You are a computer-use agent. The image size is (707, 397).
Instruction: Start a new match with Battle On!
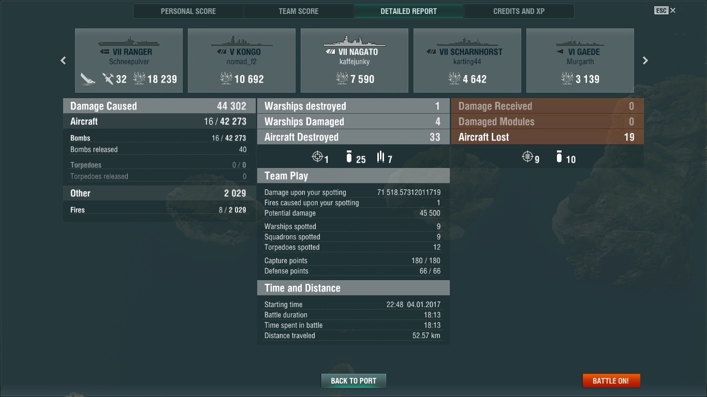pos(611,381)
